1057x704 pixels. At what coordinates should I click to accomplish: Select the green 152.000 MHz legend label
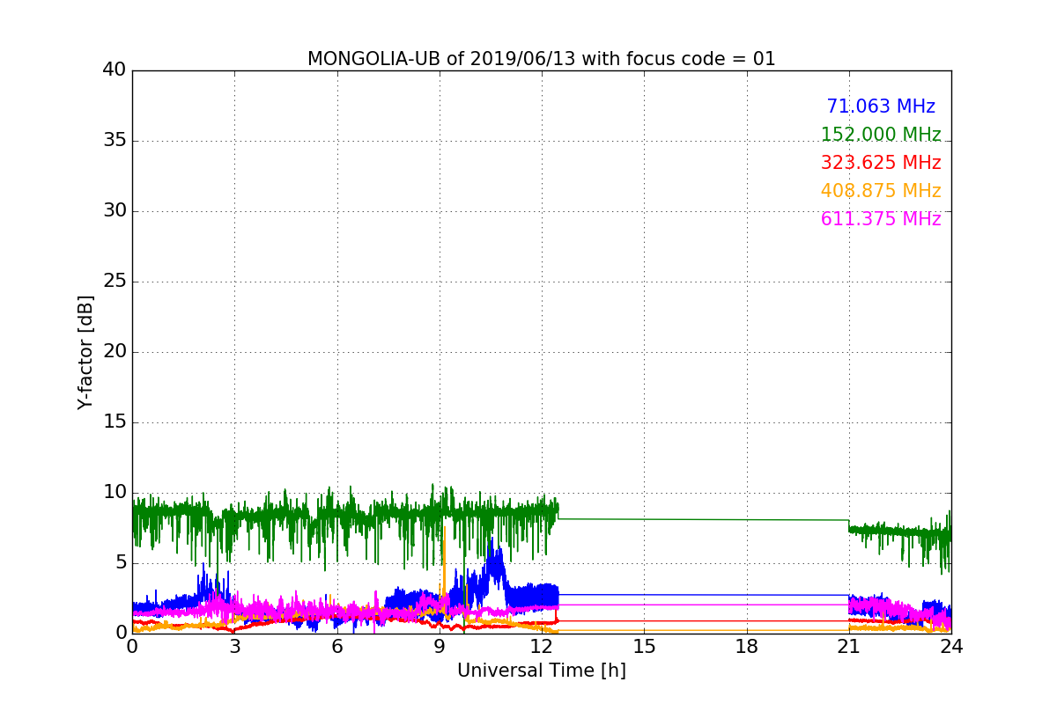click(881, 135)
